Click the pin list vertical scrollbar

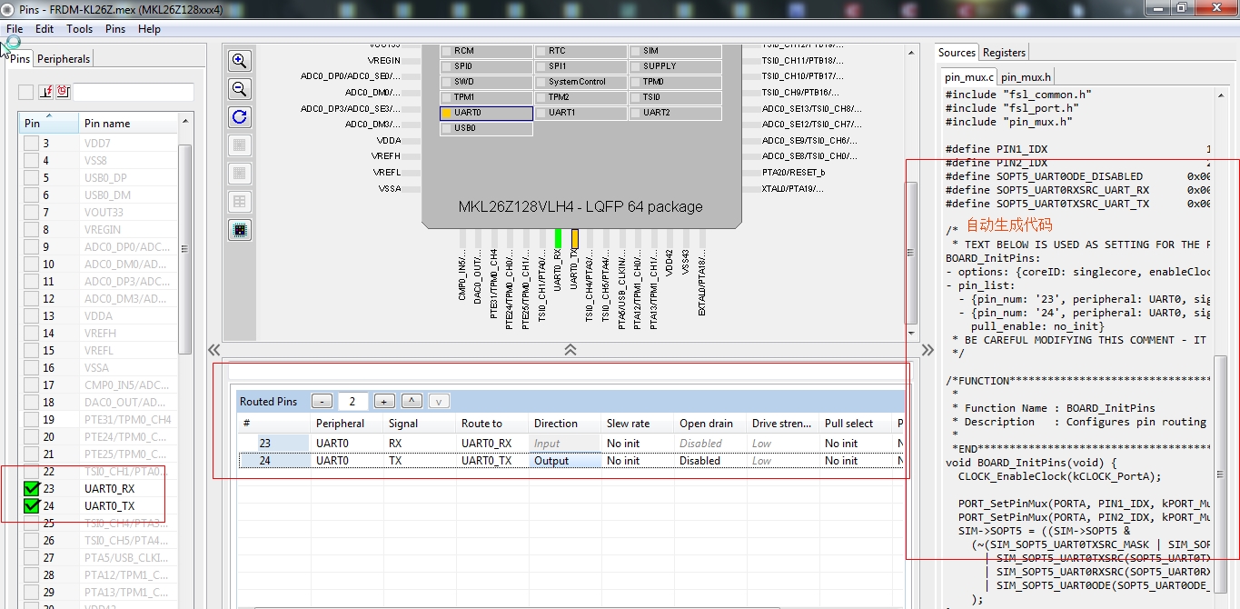tap(185, 247)
